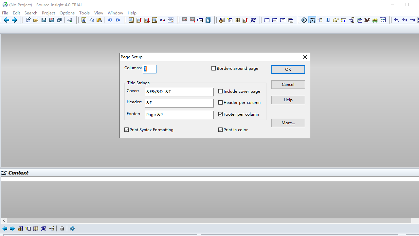The image size is (419, 236).
Task: Click the Context horizontal scrollbar track
Action: click(209, 221)
